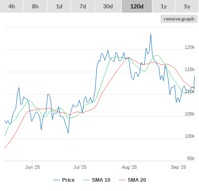This screenshot has width=199, height=191.
Task: Choose the 1d time range tab
Action: coord(59,6)
